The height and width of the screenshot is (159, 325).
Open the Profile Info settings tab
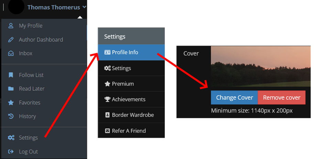(131, 53)
